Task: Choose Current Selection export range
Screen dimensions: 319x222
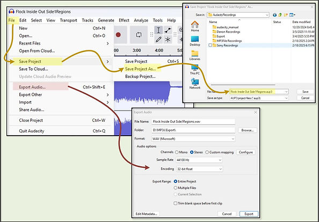Action: (176, 194)
